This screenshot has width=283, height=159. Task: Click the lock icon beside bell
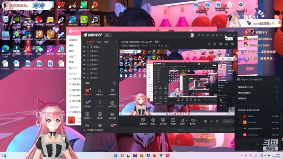pos(215,44)
